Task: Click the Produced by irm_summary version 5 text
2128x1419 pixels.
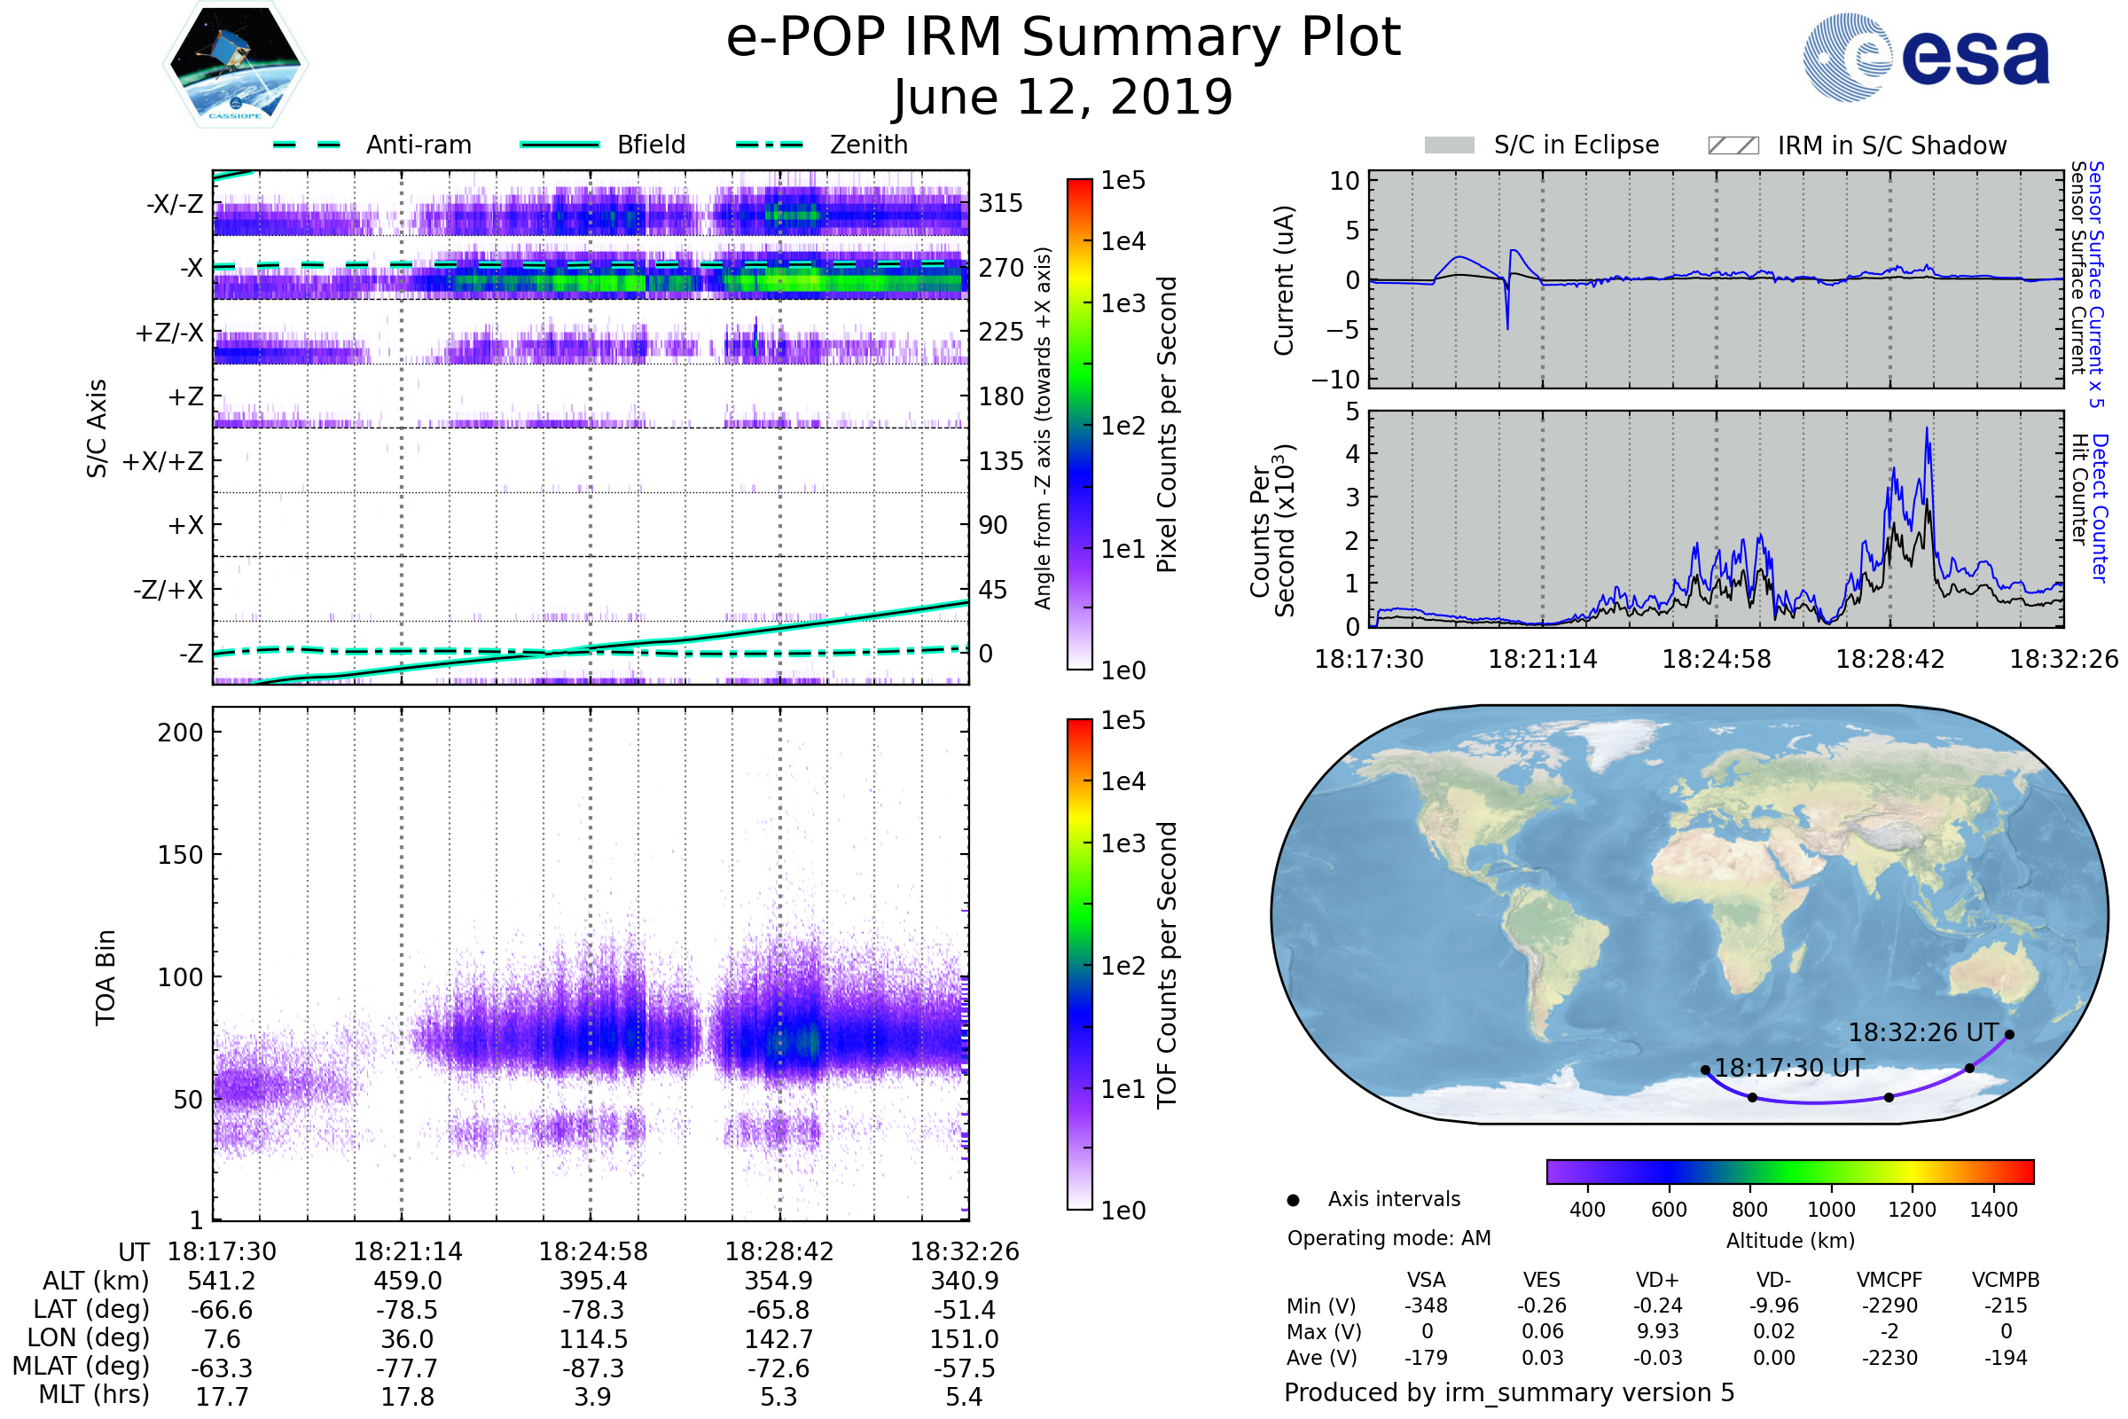Action: (x=1509, y=1392)
